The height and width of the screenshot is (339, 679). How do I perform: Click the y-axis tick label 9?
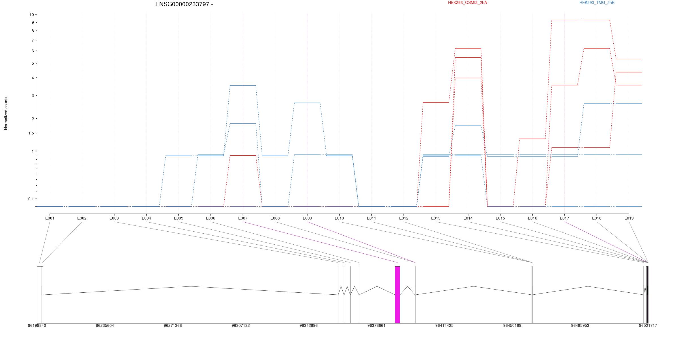pyautogui.click(x=33, y=22)
